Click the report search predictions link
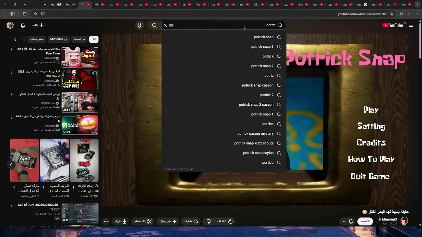 (x=179, y=169)
